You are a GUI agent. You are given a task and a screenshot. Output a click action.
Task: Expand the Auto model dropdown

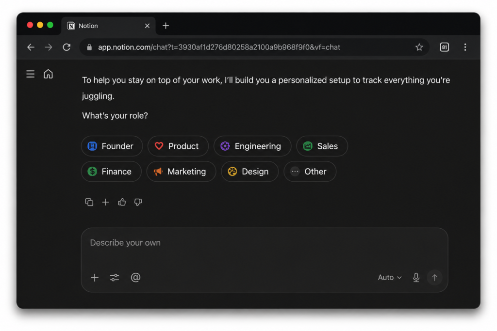click(390, 278)
